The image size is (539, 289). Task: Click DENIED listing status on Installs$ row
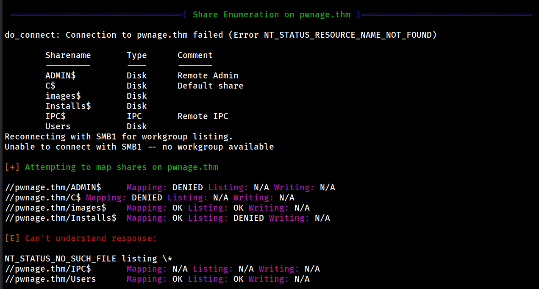pos(248,218)
